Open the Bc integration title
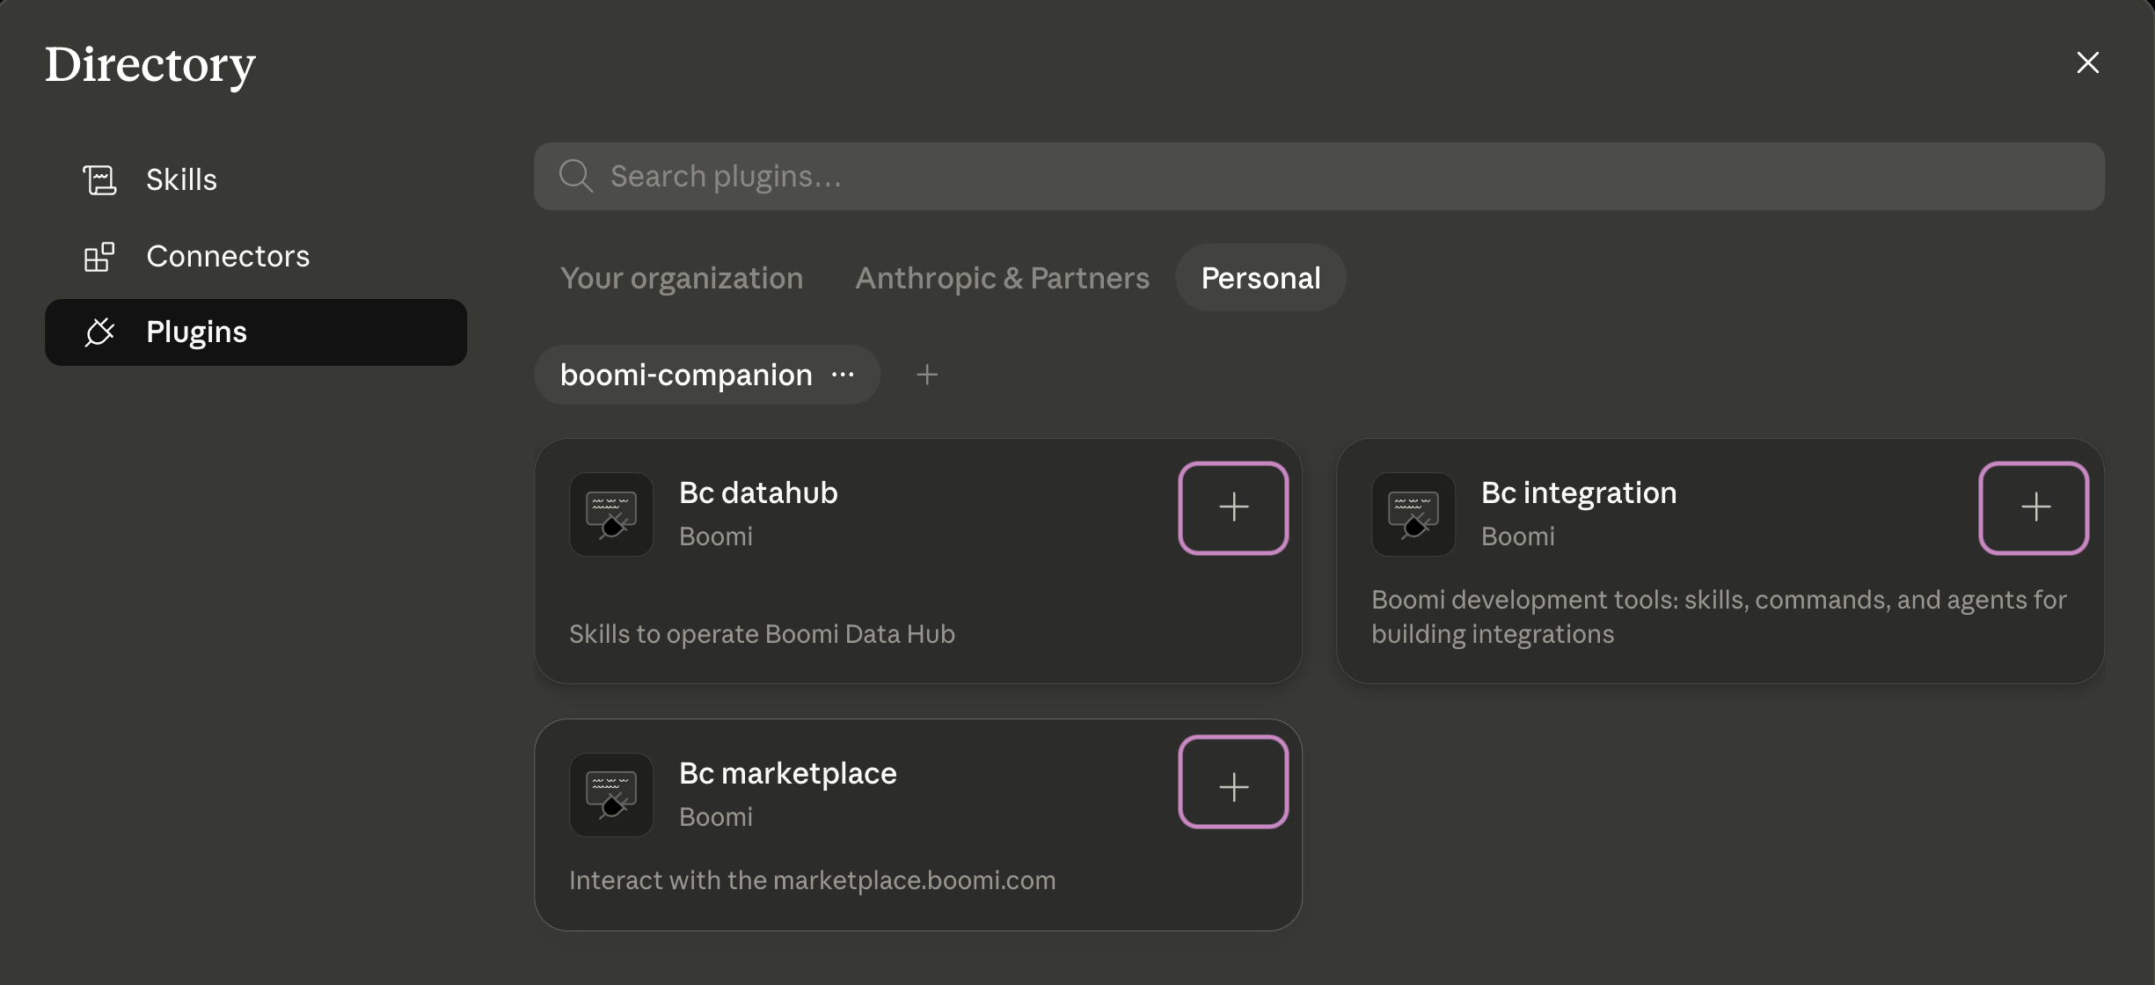2155x985 pixels. point(1579,493)
